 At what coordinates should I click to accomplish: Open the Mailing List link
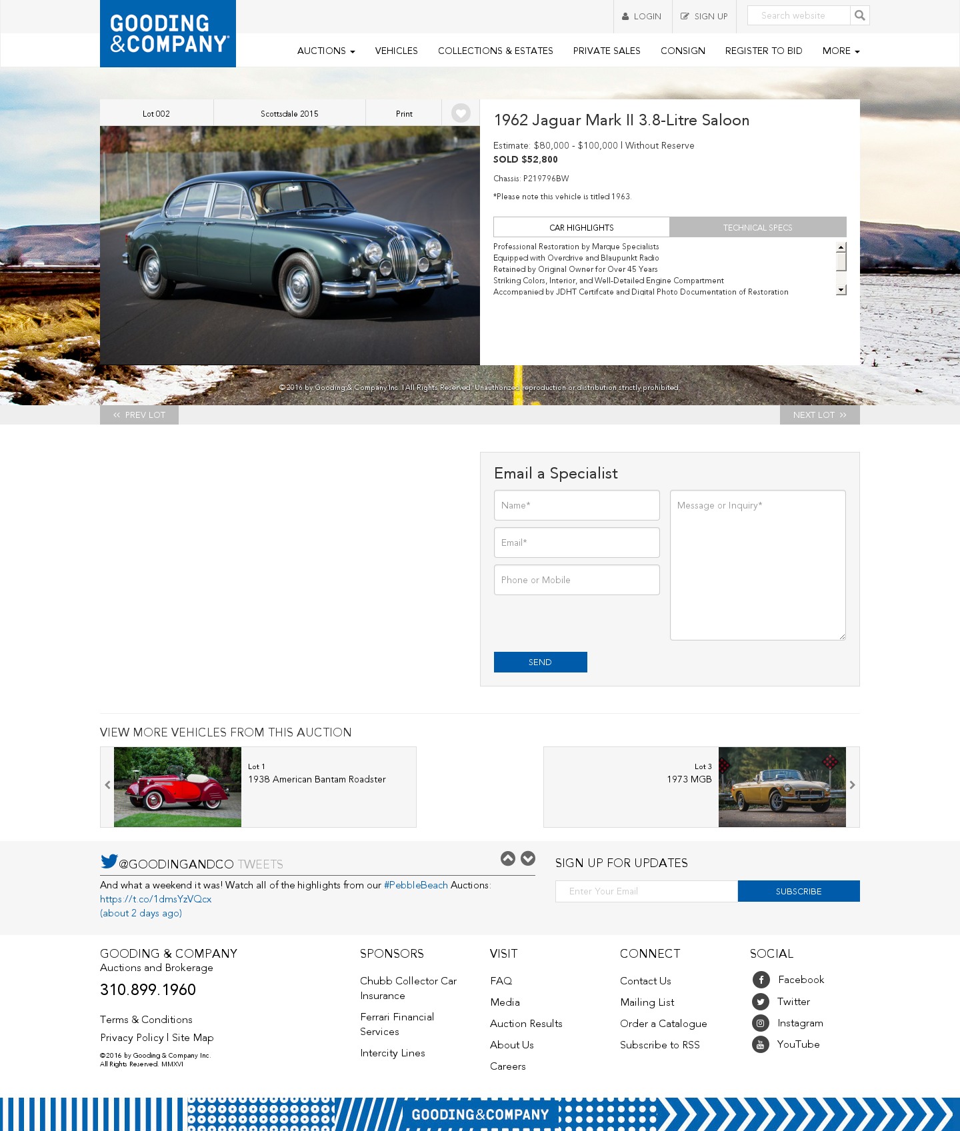click(647, 1002)
